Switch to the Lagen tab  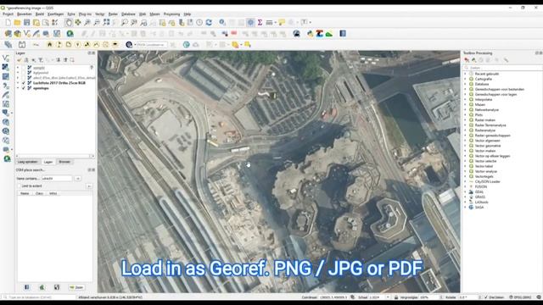(48, 162)
